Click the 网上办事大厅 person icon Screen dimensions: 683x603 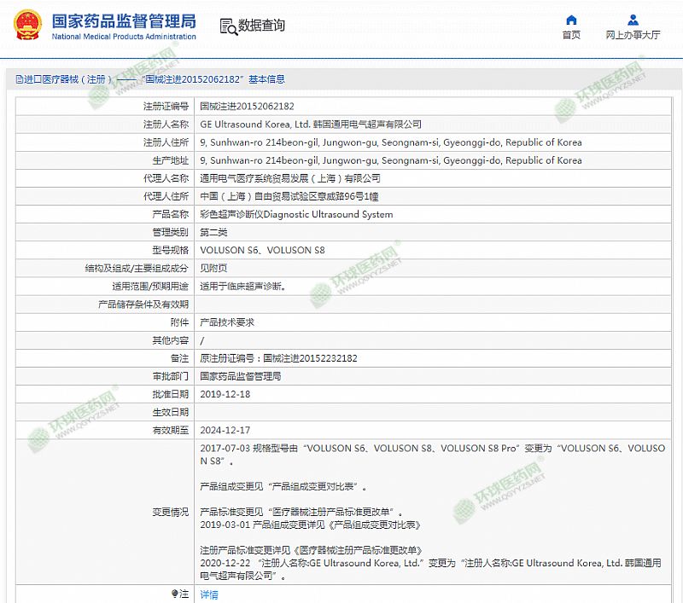pos(632,20)
